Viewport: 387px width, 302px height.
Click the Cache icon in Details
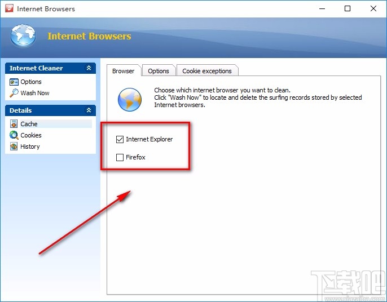coord(14,124)
